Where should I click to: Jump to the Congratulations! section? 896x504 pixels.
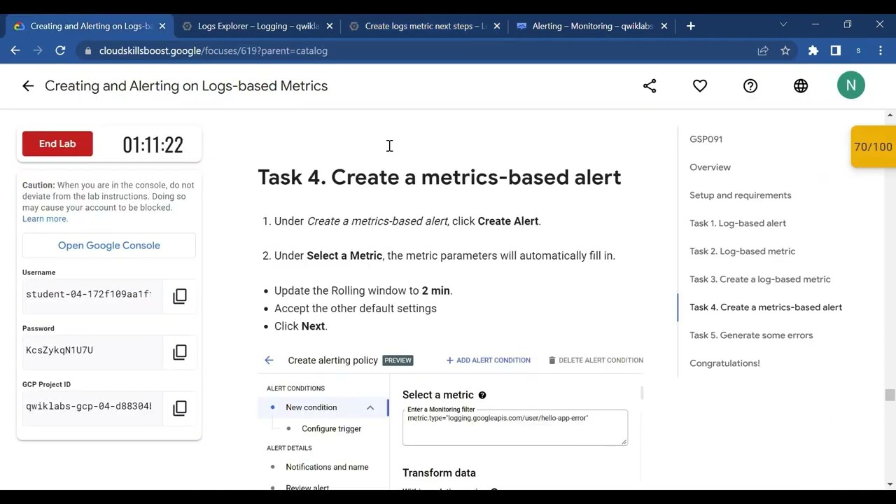[x=724, y=363]
